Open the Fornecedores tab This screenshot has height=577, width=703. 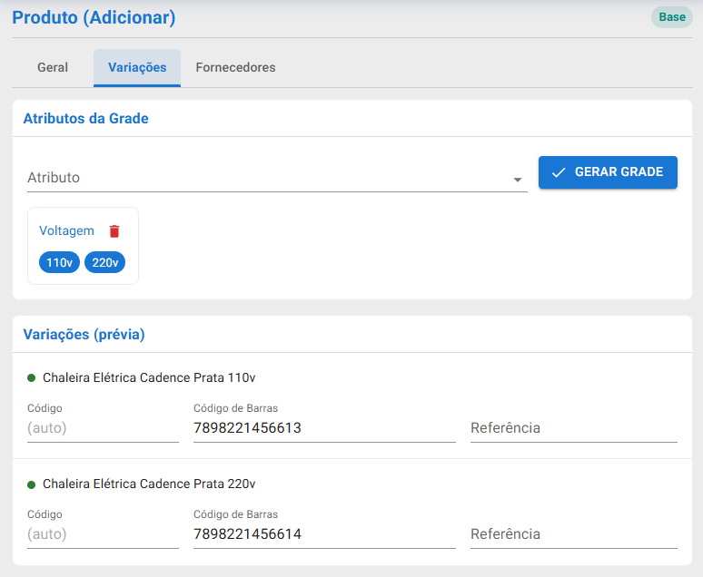(235, 68)
